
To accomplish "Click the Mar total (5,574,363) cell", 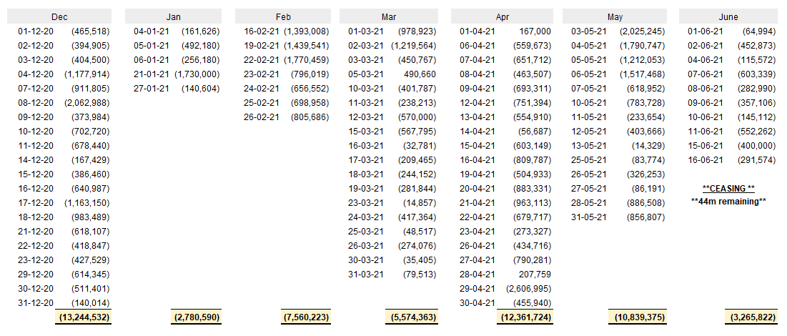I will pyautogui.click(x=412, y=317).
